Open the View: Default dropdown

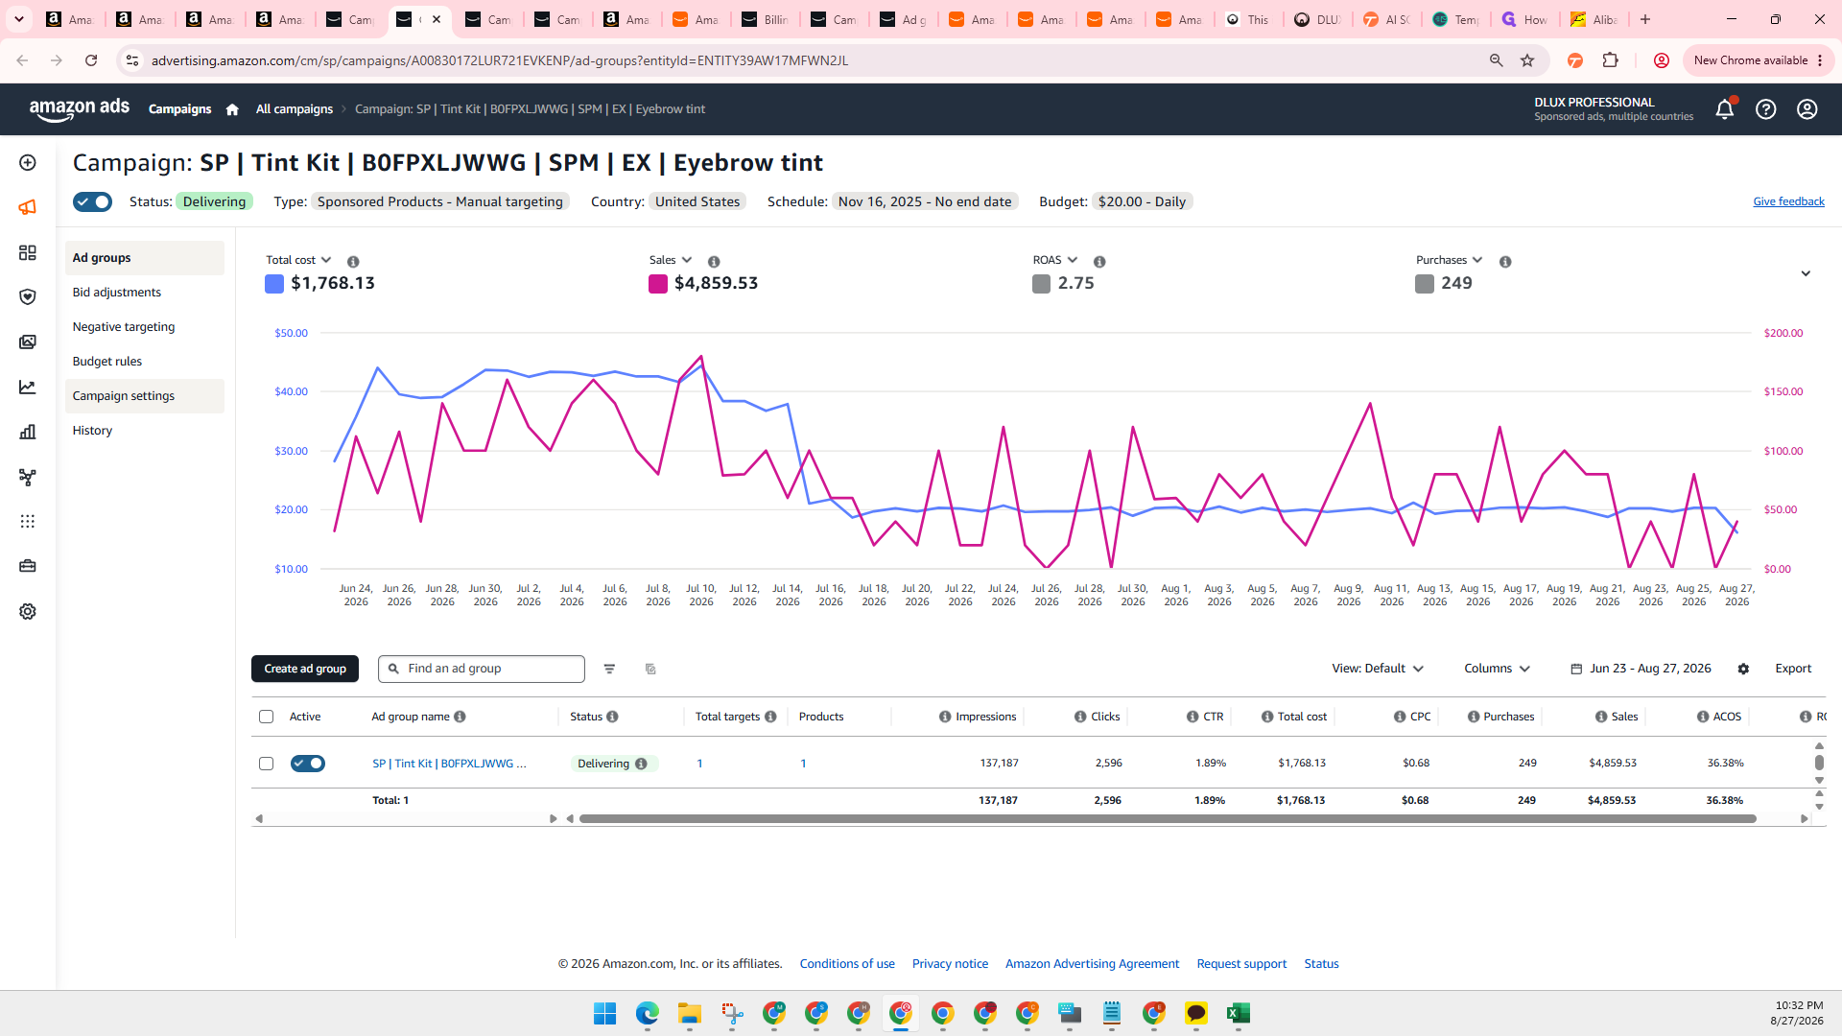click(x=1378, y=669)
